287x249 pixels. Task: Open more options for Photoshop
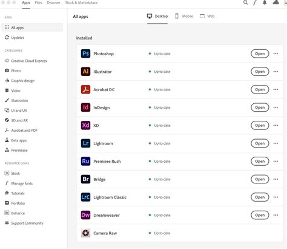click(x=275, y=53)
